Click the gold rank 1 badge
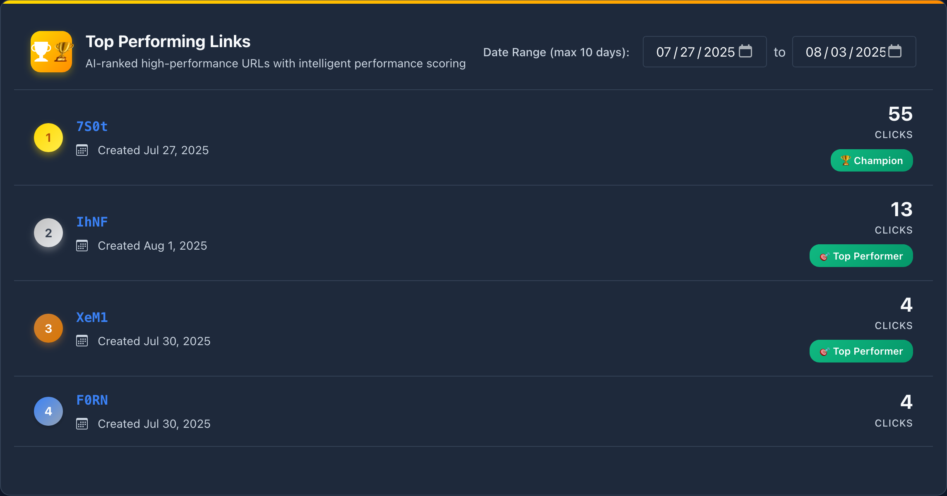 [x=48, y=137]
